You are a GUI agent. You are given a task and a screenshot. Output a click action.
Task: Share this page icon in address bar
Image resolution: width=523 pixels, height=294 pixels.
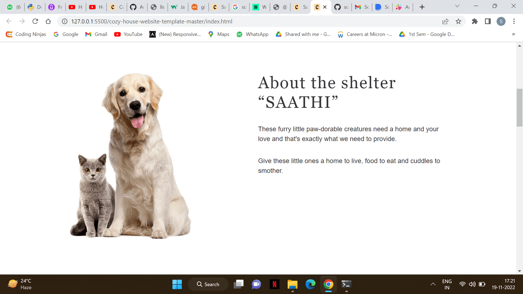(x=445, y=21)
